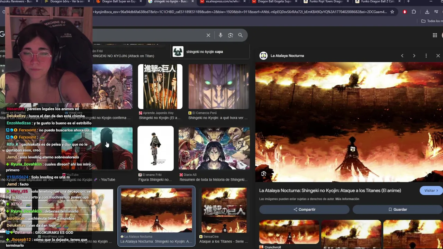This screenshot has width=443, height=249.
Task: Open the Google apps grid
Action: pos(435,35)
